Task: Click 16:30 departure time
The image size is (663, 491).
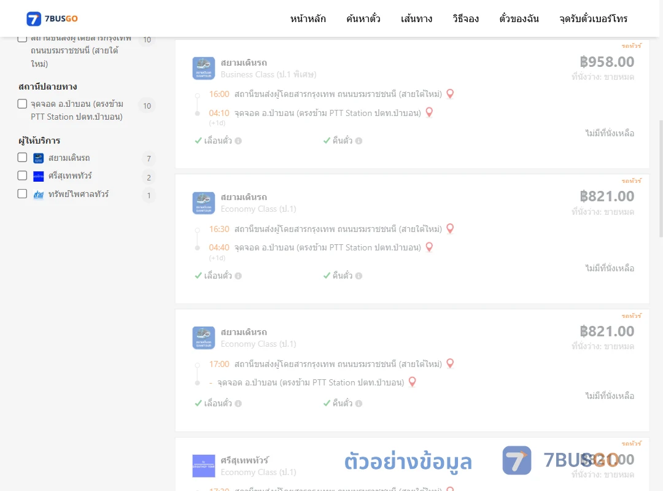Action: tap(219, 229)
